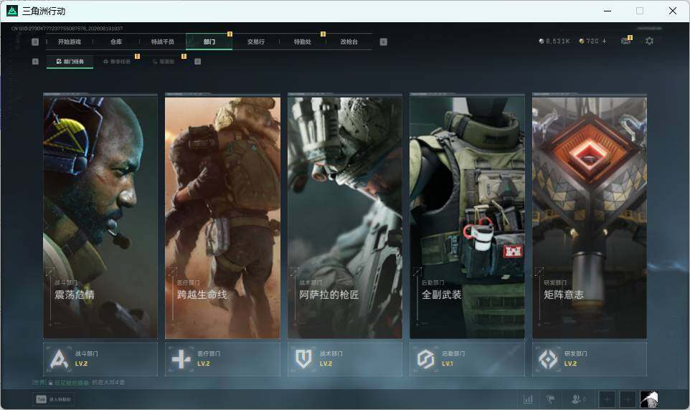
Task: Open the mail inbox icon
Action: [625, 41]
